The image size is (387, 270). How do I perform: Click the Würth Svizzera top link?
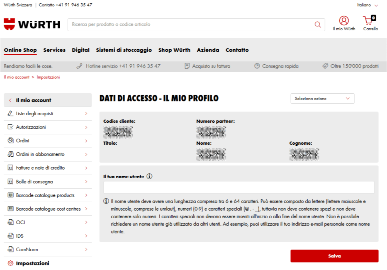pos(18,5)
